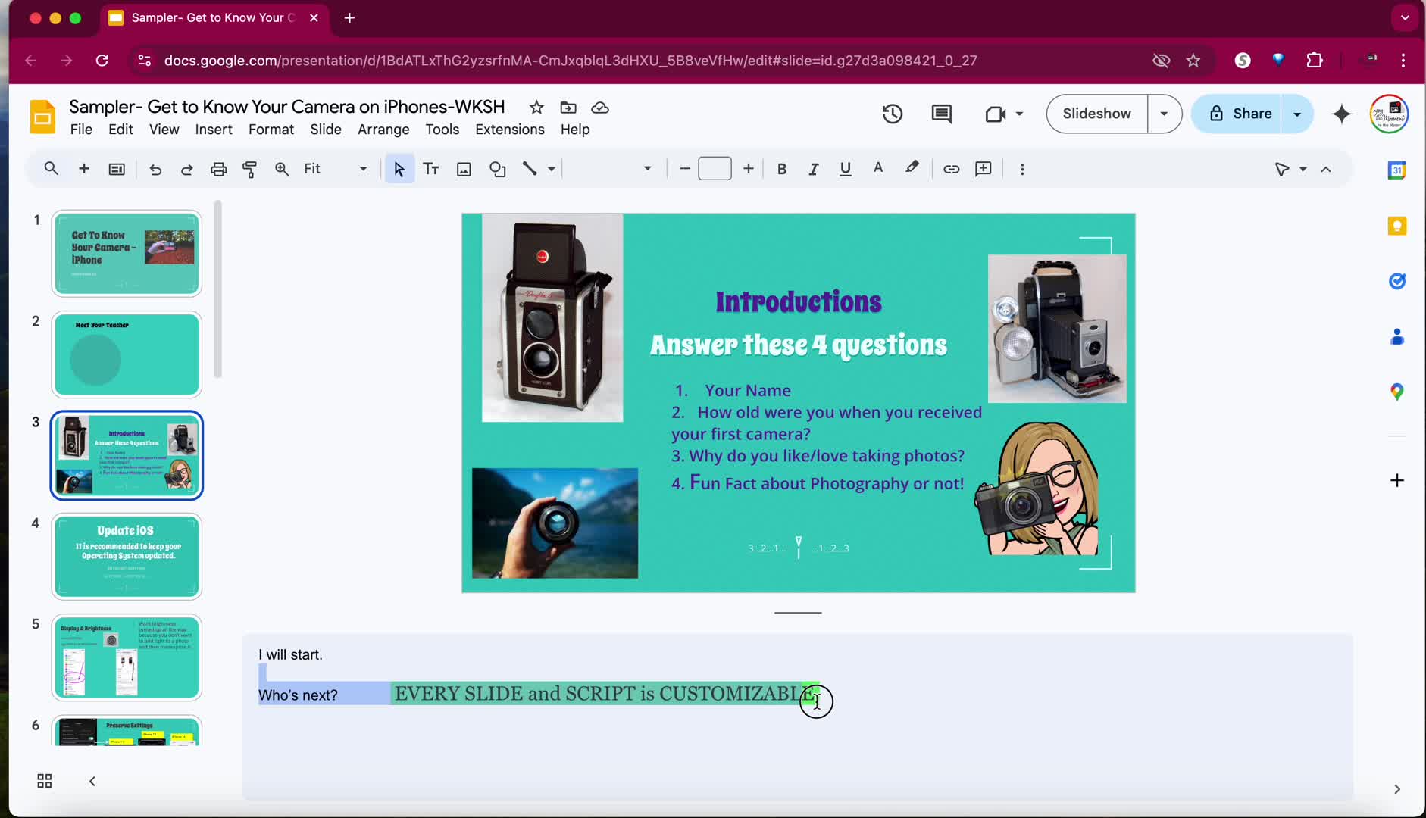Screen dimensions: 1426x818
Task: Open version history clock icon
Action: pyautogui.click(x=893, y=114)
